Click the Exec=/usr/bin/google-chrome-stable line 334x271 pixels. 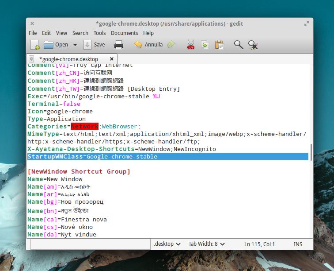coord(94,97)
